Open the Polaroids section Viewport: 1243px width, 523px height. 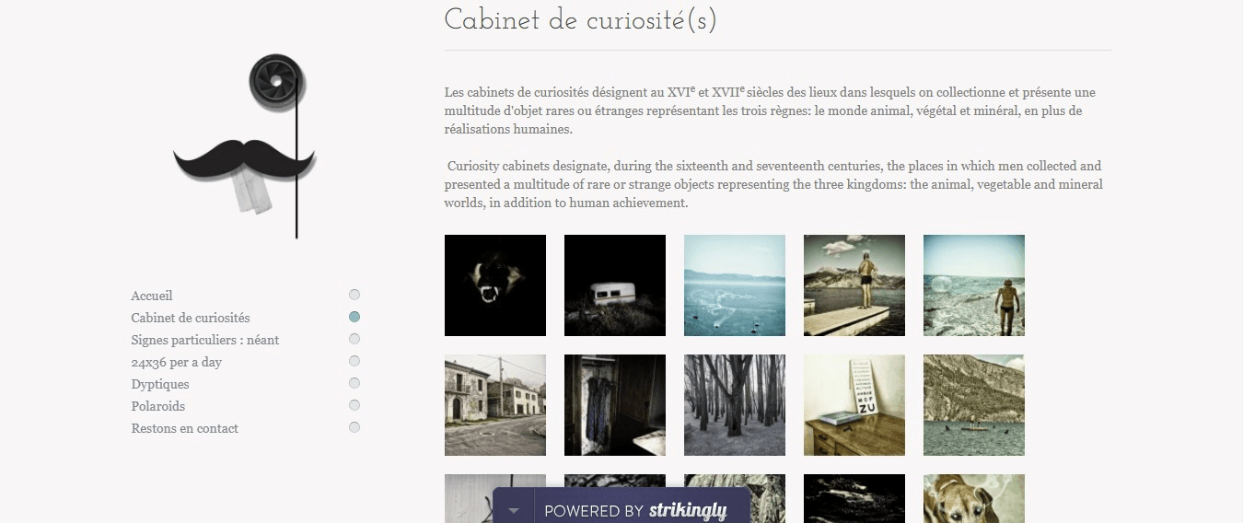point(158,406)
